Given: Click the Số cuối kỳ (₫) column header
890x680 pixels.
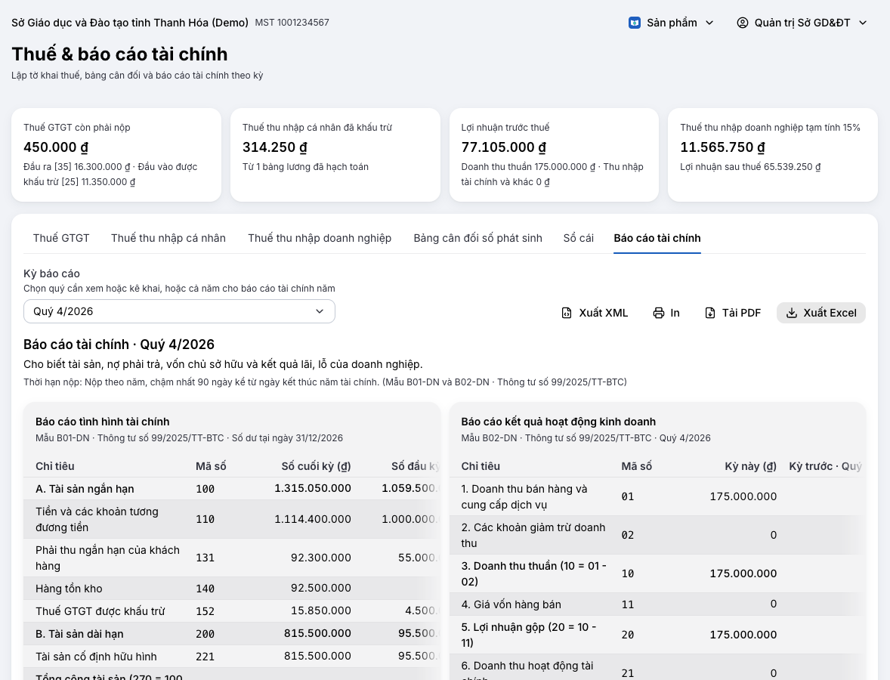Looking at the screenshot, I should coord(316,466).
